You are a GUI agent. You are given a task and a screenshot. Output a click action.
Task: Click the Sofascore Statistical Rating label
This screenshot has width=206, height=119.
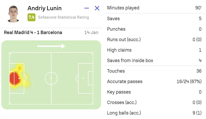(x=63, y=17)
